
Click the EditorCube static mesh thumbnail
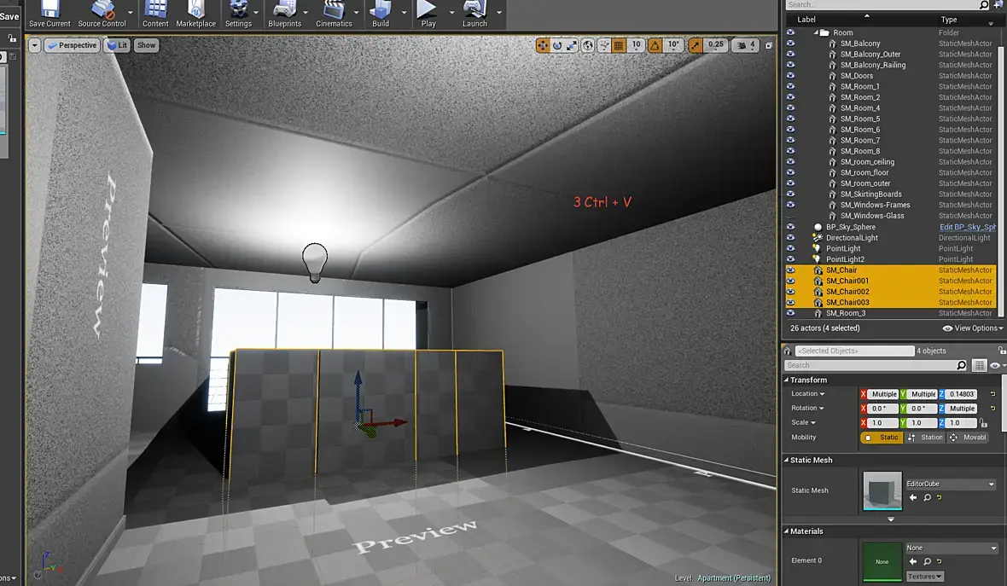click(x=882, y=491)
